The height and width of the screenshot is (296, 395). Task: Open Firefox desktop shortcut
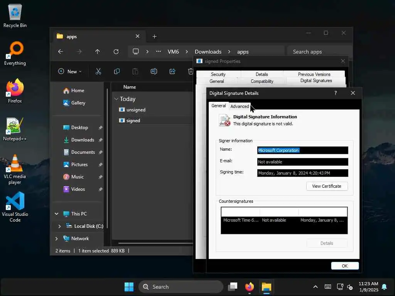pyautogui.click(x=15, y=91)
